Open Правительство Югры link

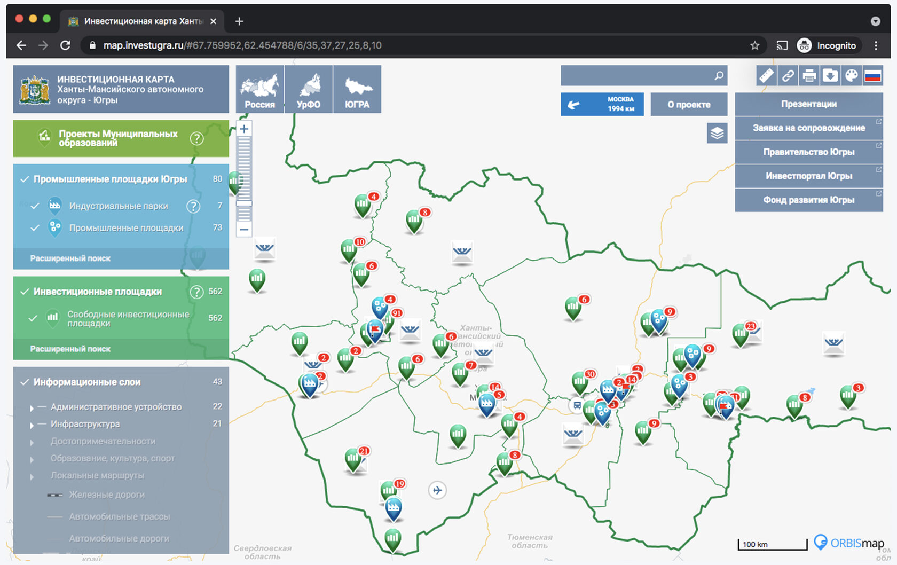809,152
